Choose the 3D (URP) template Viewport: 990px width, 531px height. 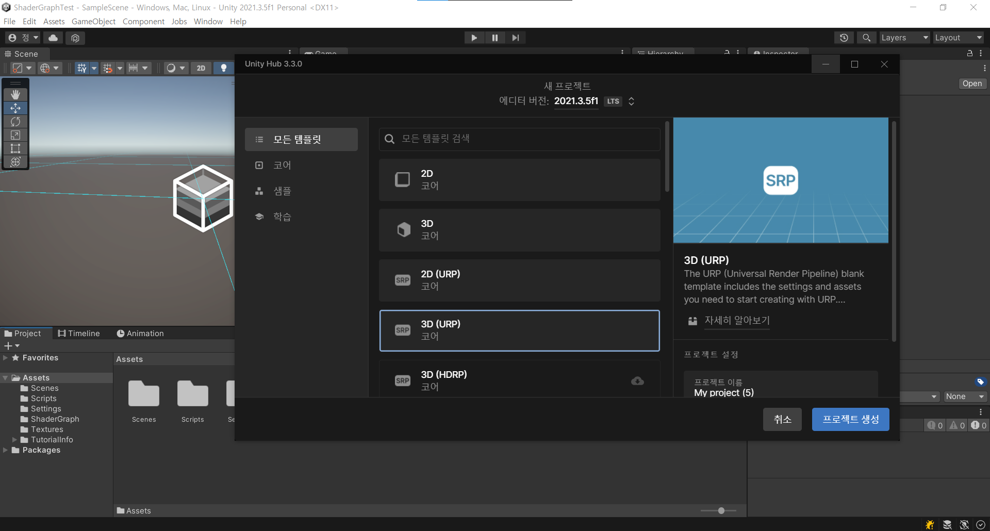pos(519,330)
